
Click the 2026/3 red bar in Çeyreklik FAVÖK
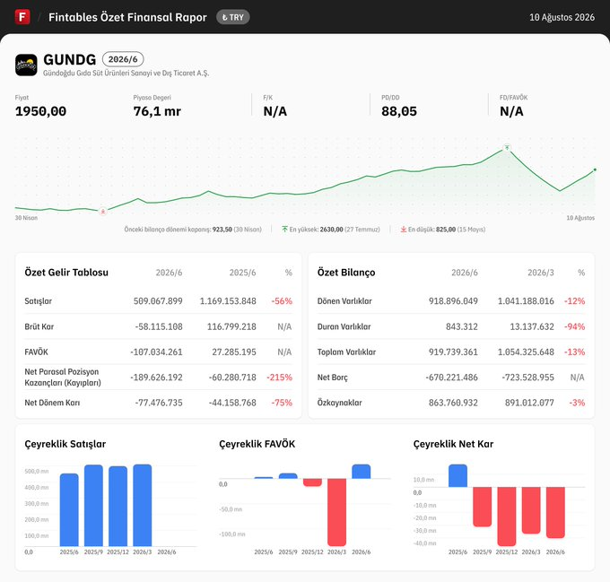coord(337,512)
